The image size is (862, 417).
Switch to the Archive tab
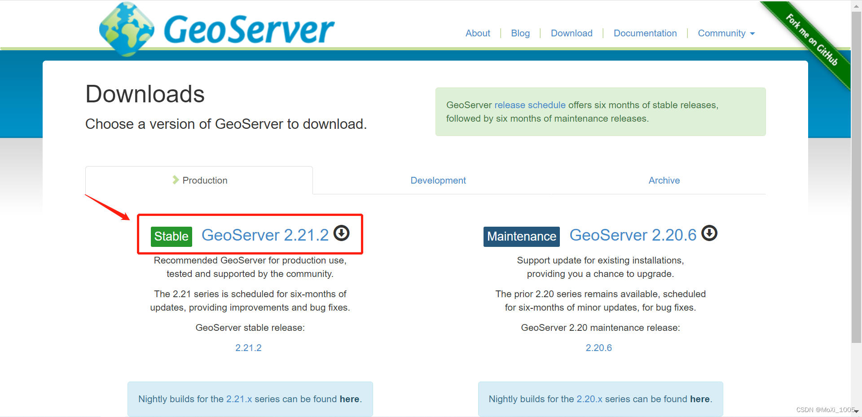coord(664,180)
